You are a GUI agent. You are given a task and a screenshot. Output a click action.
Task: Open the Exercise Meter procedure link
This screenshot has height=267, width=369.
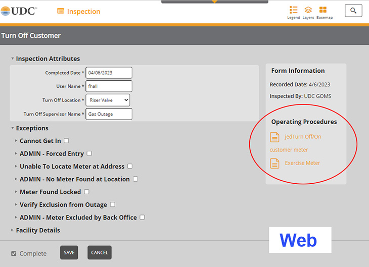(x=302, y=163)
